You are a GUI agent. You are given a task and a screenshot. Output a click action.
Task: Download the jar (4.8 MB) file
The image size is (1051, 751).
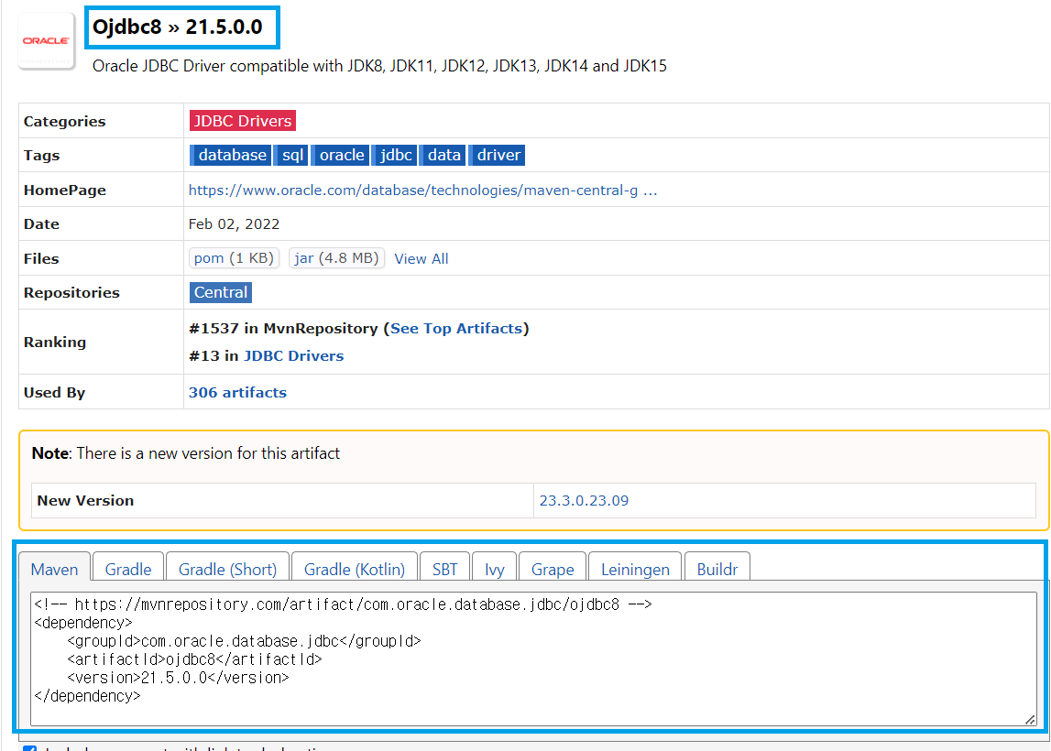(x=336, y=258)
